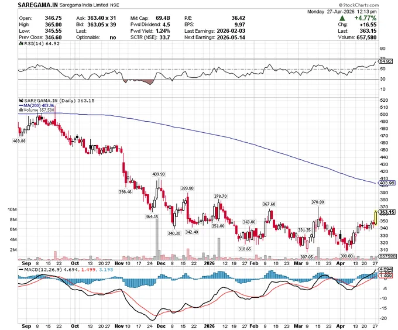Screen dimensions: 398x330
Task: Click the Prev Close value 346.60
Action: (53, 37)
